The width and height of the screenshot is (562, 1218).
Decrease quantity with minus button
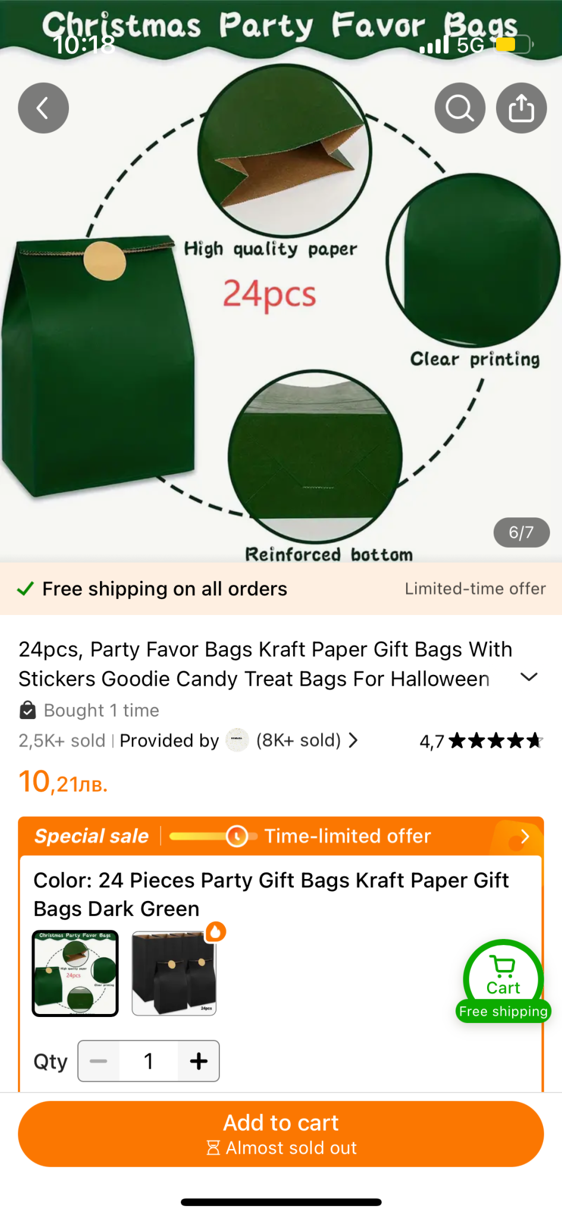[99, 1061]
